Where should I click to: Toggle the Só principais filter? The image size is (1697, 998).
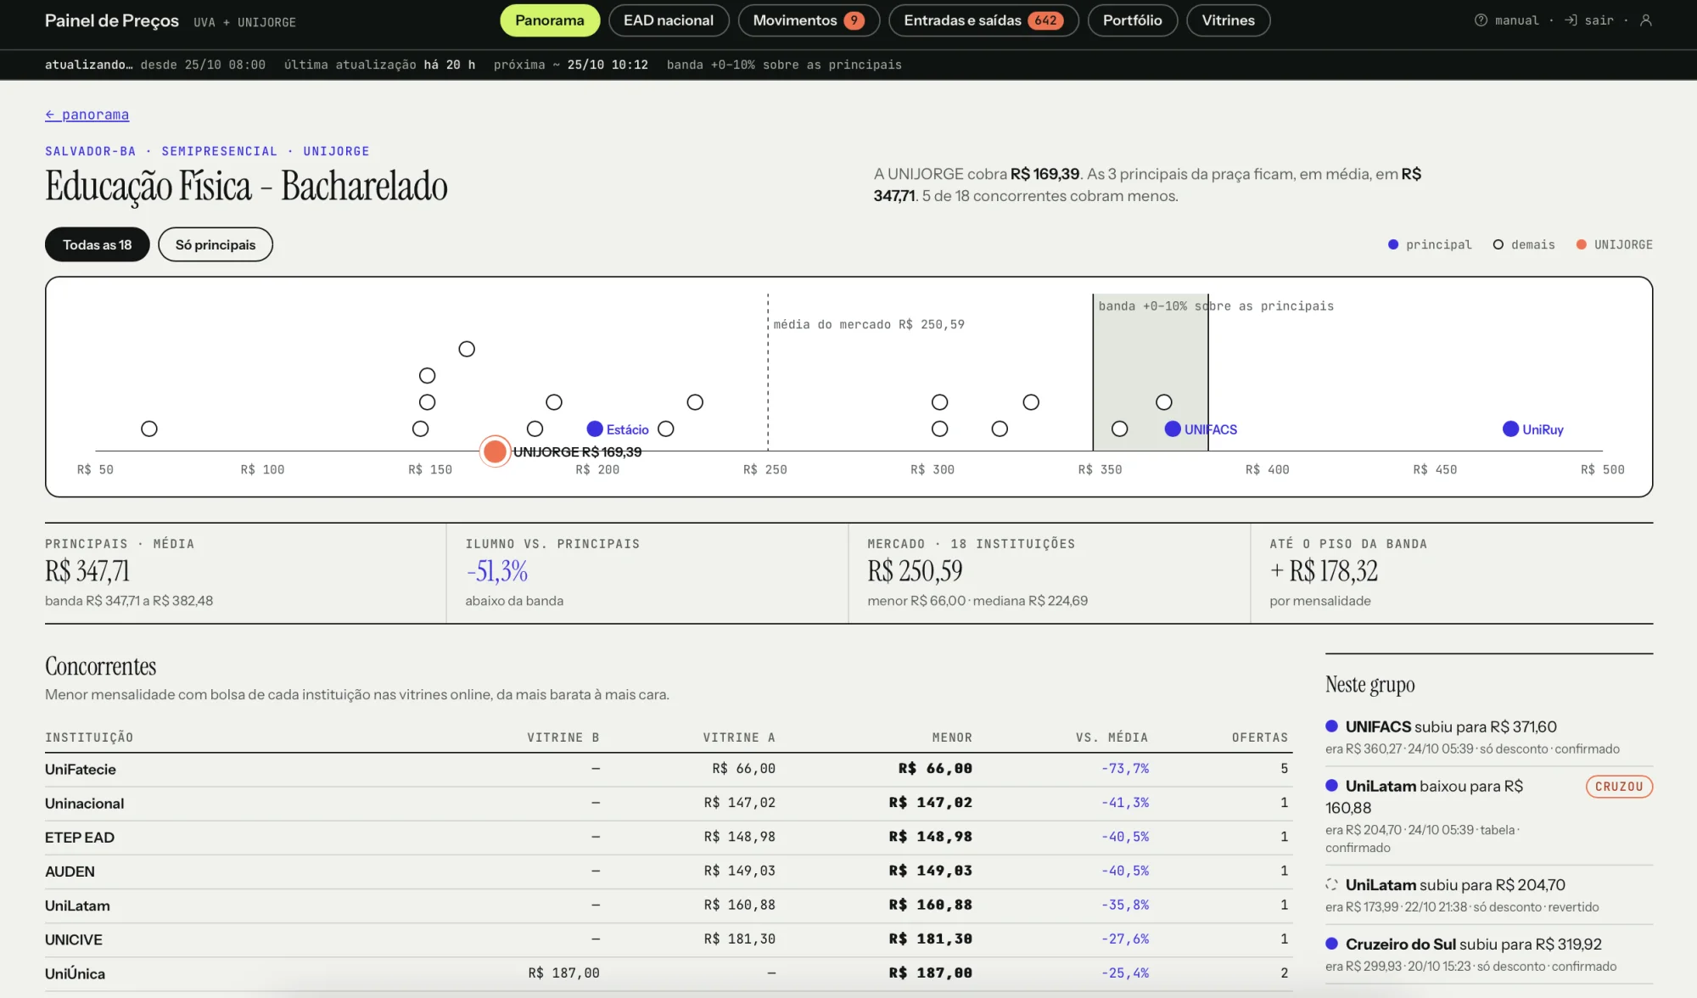coord(216,244)
